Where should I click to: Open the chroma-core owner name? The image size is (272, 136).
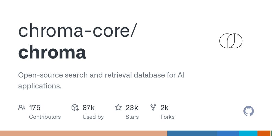[74, 31]
